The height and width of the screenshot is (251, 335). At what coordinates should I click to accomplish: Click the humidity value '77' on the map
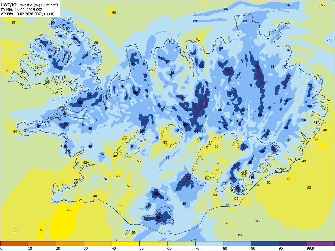coord(29,85)
